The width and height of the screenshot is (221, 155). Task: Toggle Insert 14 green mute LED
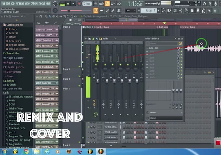(x=113, y=65)
